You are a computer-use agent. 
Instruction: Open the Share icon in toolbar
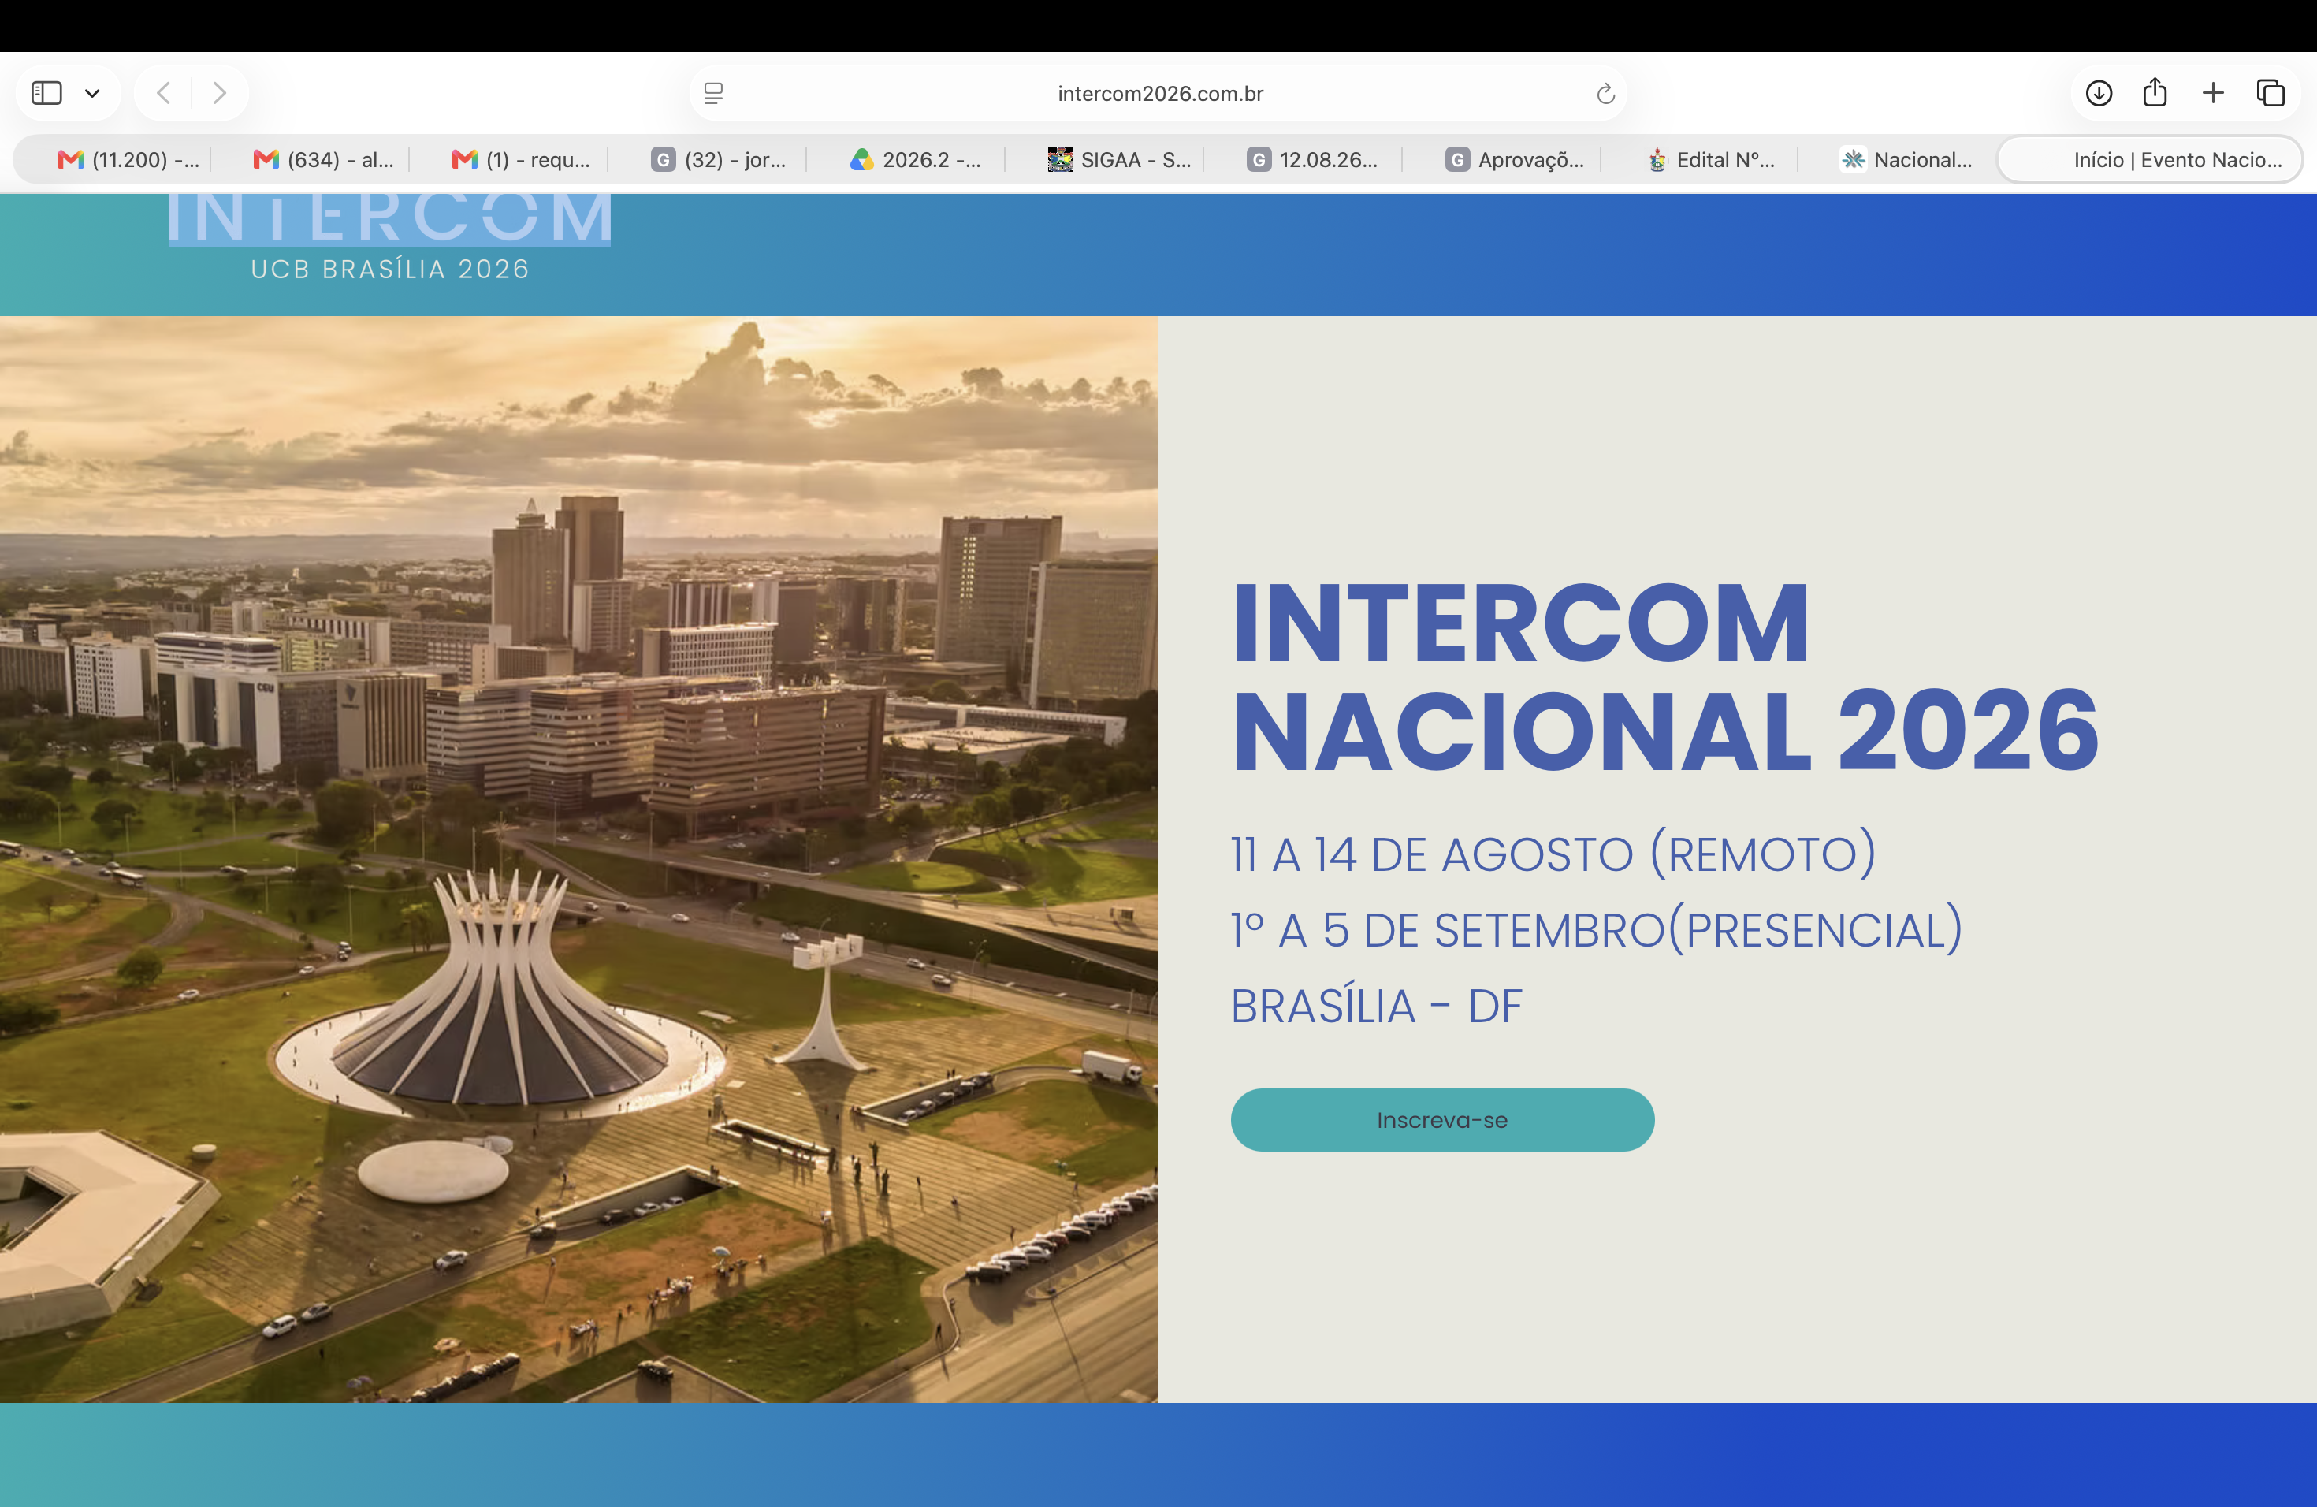(2155, 92)
